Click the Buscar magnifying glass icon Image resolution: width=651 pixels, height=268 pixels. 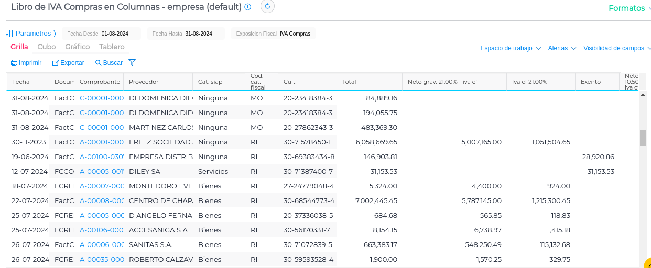[x=98, y=63]
